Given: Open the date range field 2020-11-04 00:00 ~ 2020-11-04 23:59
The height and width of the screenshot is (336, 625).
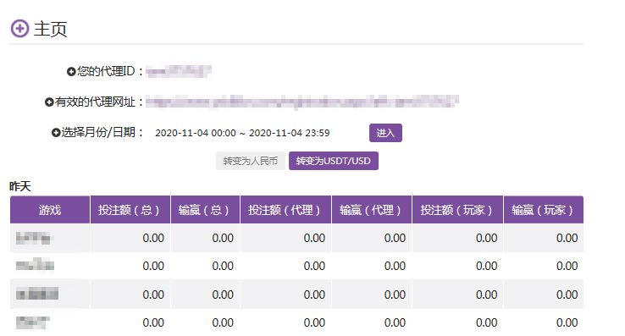Looking at the screenshot, I should (x=242, y=133).
